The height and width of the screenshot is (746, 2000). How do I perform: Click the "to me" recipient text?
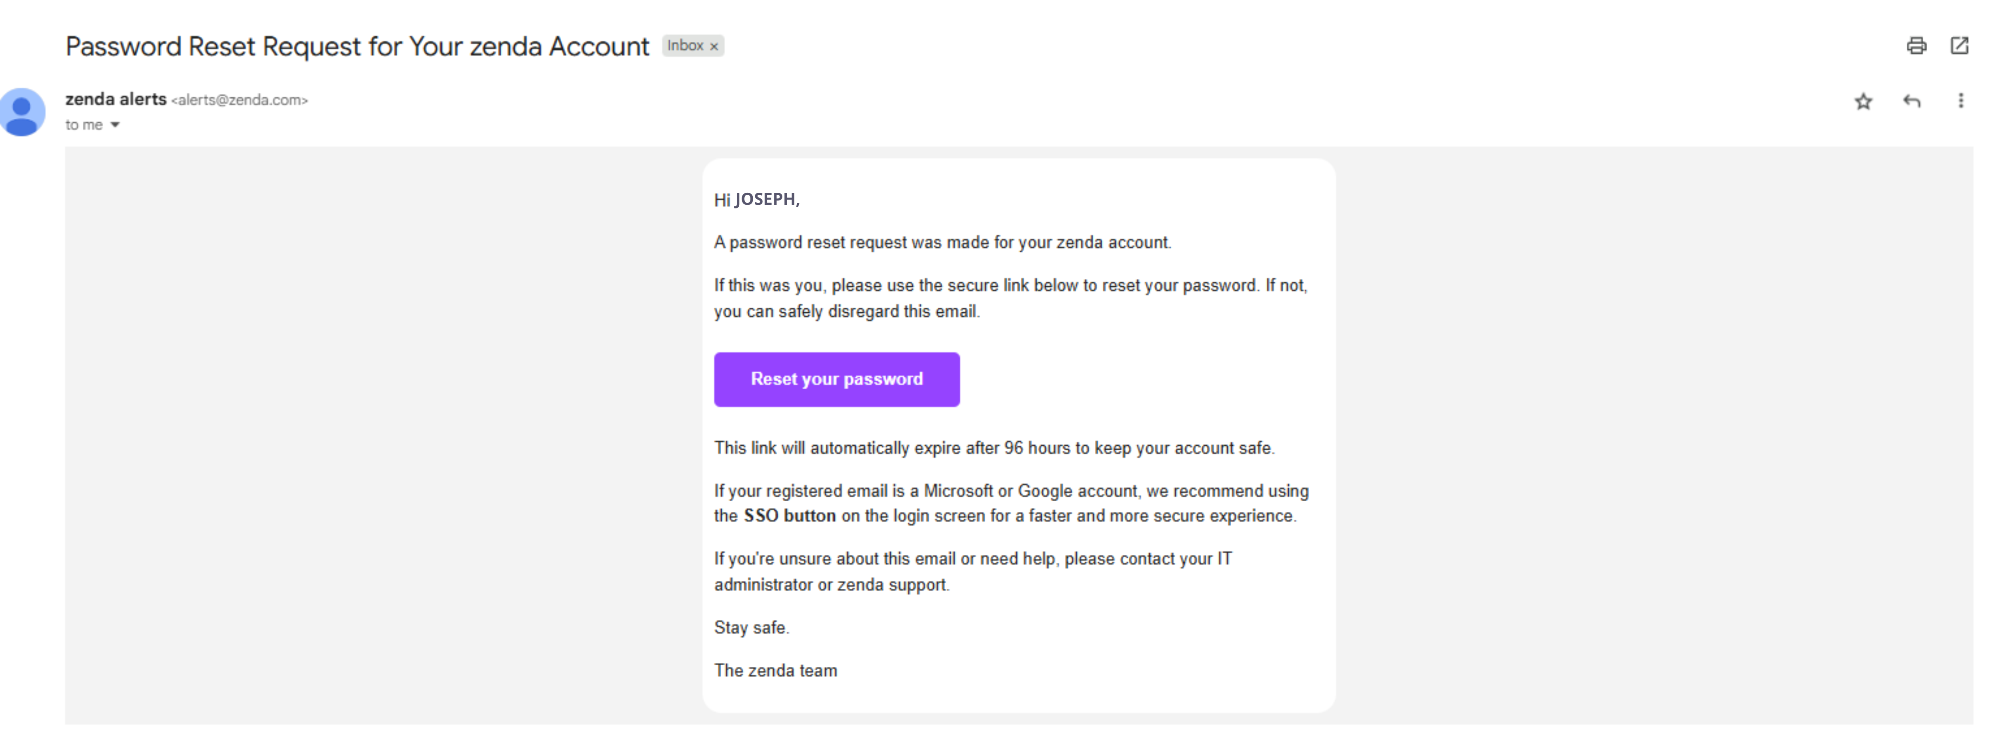point(84,125)
